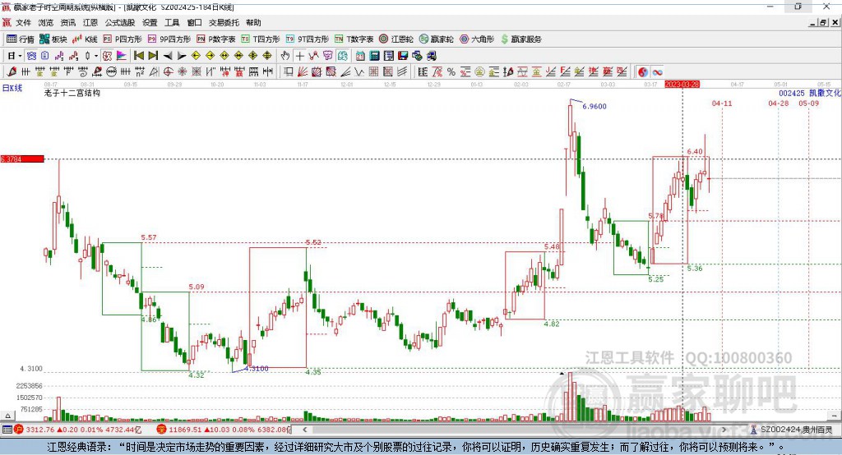Click the 板块 toolbar button

53,39
